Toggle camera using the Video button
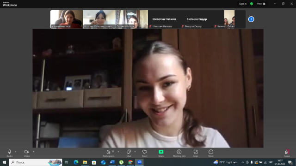Image resolution: width=296 pixels, height=166 pixels. tap(27, 153)
